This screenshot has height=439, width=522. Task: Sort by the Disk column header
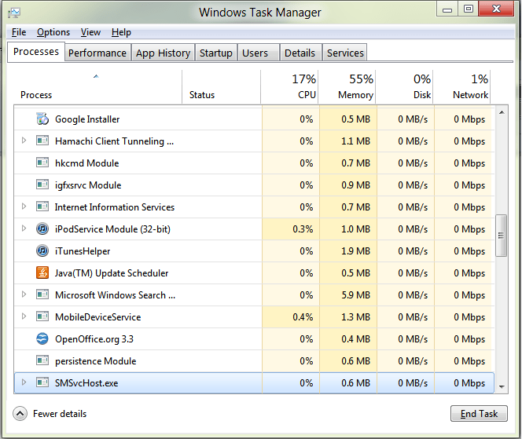click(x=404, y=87)
